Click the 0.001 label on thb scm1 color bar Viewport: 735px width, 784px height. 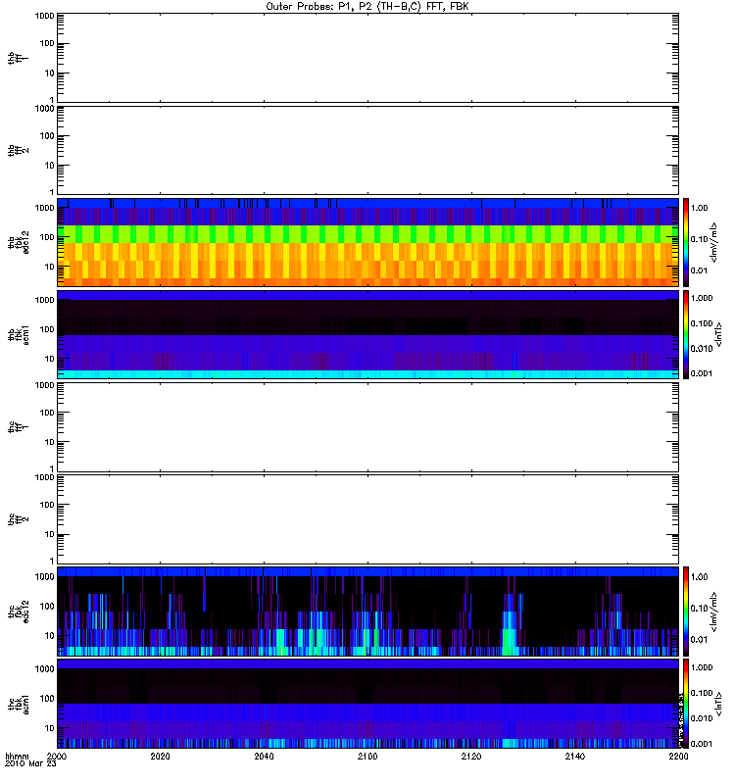(702, 373)
